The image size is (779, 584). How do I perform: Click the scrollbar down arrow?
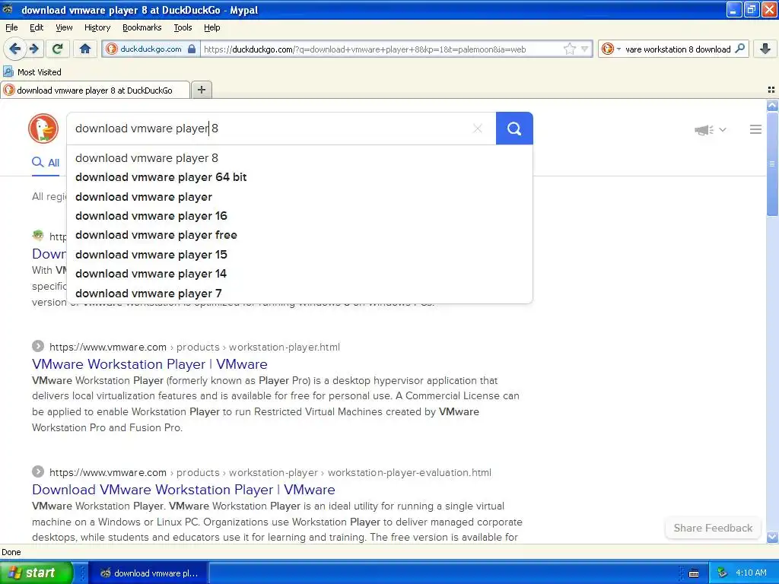point(772,537)
